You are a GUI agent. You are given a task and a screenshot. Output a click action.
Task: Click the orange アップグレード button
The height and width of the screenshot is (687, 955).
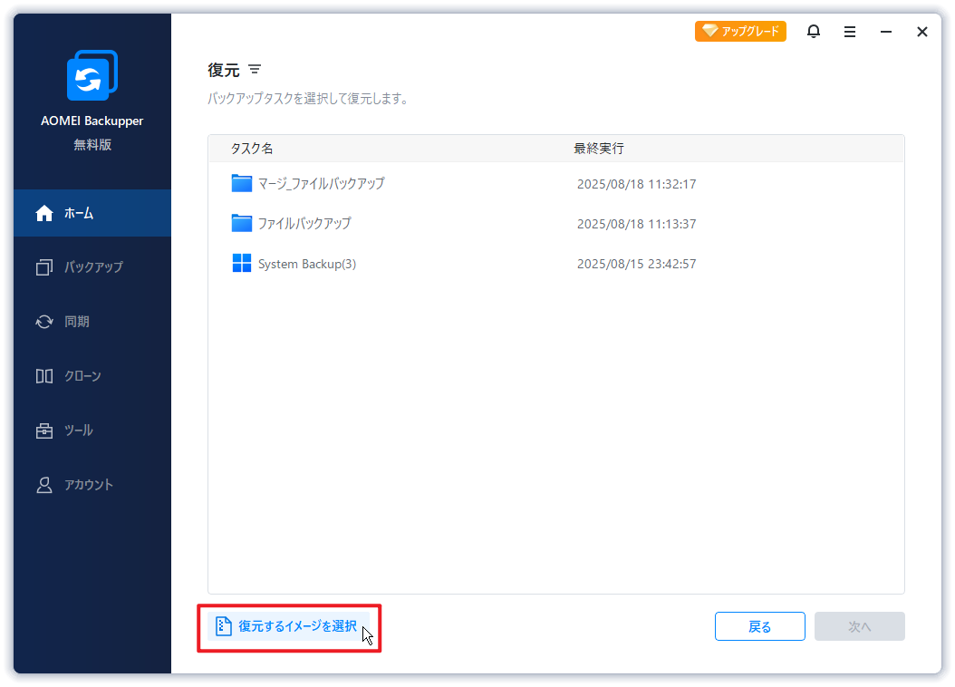coord(740,32)
